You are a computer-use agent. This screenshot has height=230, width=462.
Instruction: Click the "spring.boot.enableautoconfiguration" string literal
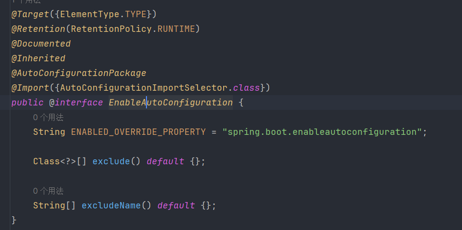coord(322,132)
